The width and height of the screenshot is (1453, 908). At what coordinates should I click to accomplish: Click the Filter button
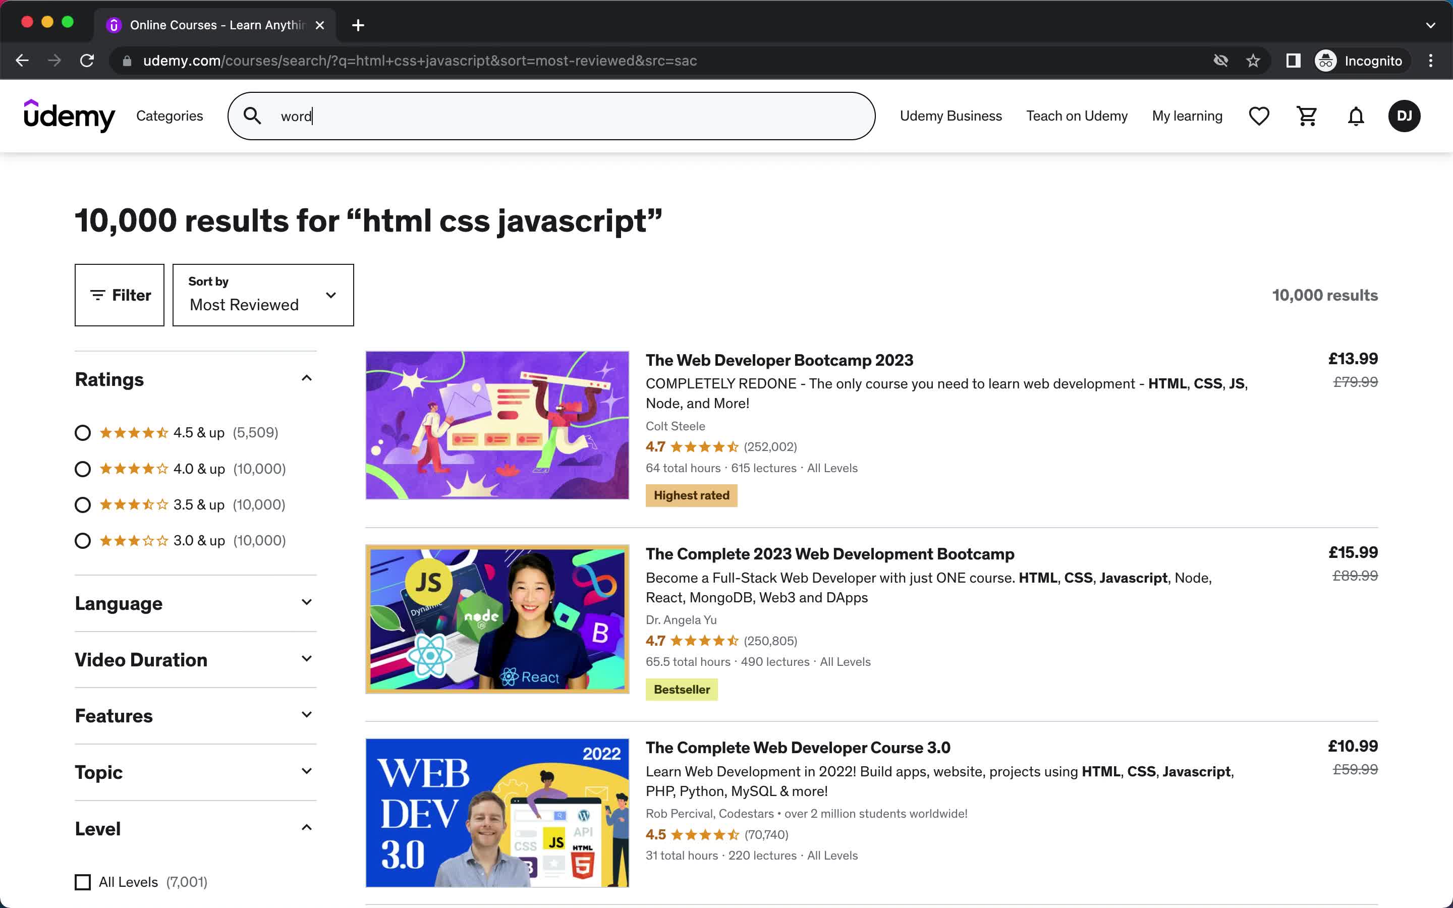[x=119, y=295]
